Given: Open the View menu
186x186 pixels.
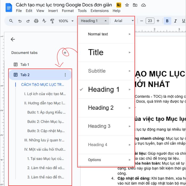Looking at the screenshot, I should coord(40,11).
